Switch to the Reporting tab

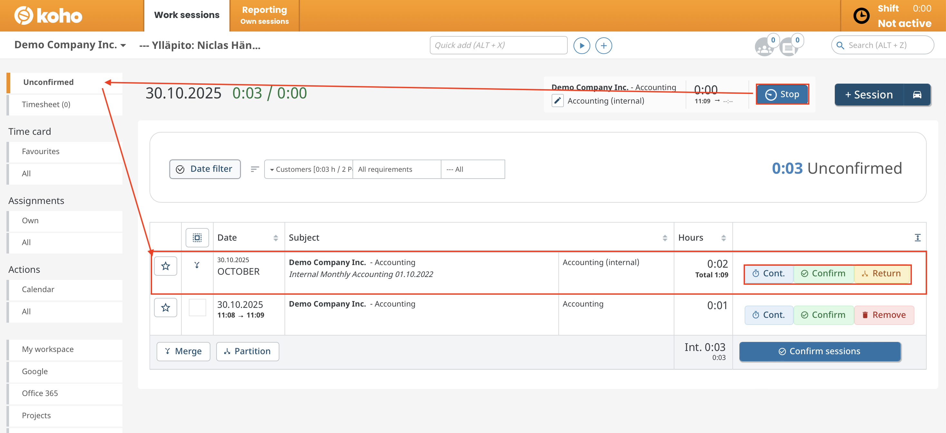point(265,15)
